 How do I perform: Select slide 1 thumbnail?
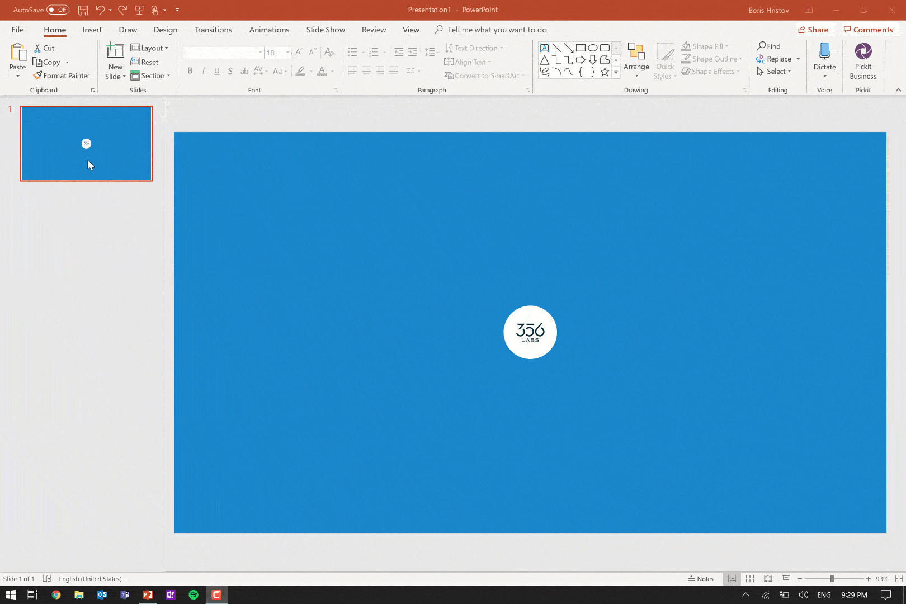click(x=86, y=144)
